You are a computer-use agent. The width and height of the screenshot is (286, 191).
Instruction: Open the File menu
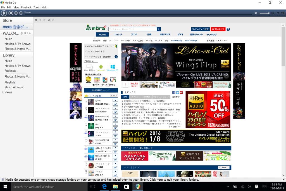3,8
